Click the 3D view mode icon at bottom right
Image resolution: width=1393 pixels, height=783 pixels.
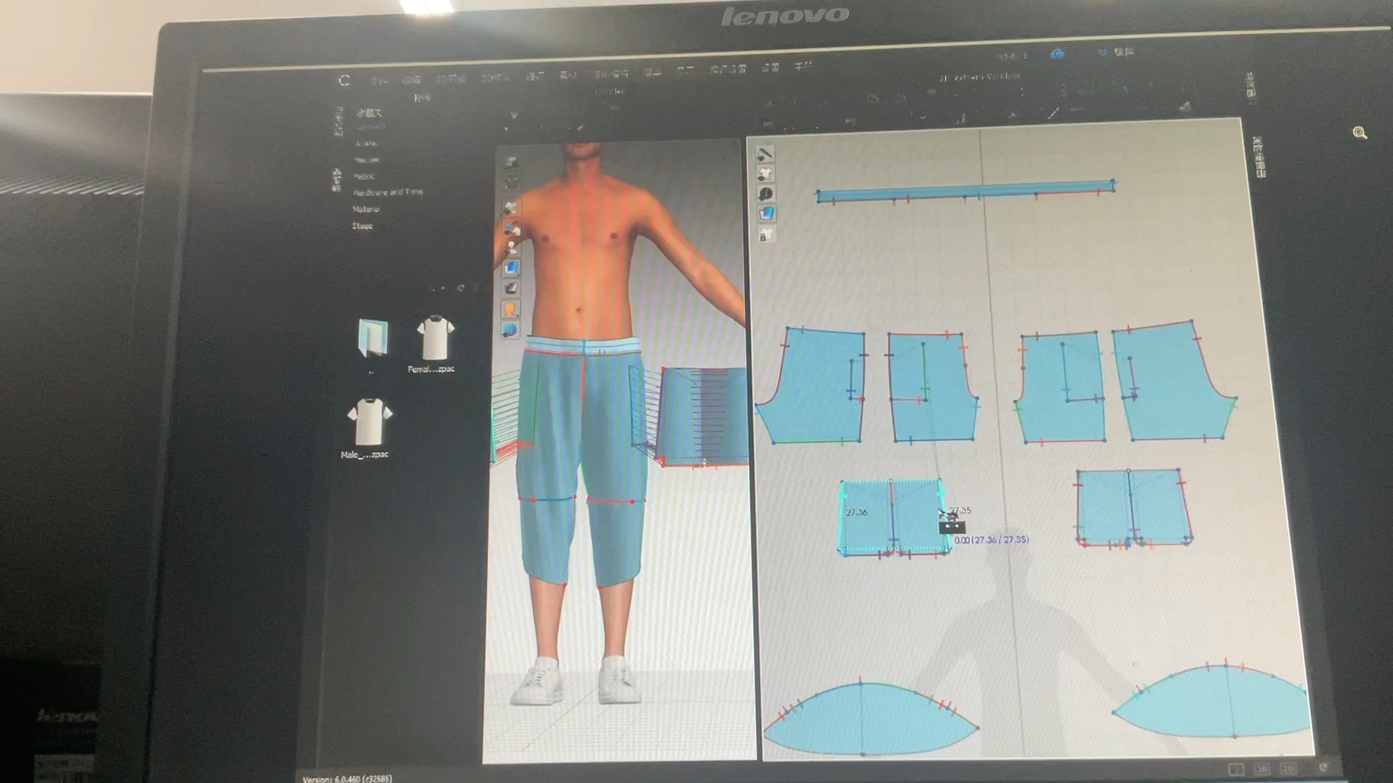pyautogui.click(x=1262, y=768)
